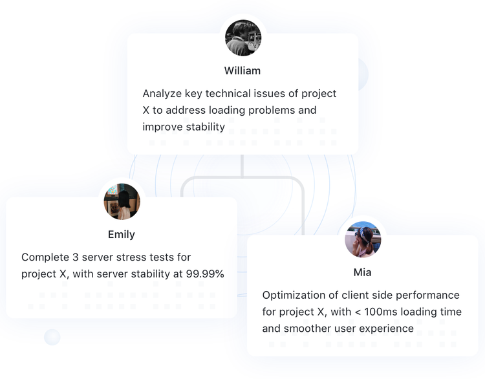Click the curved connector corner above Emily's card
The width and height of the screenshot is (485, 379).
pyautogui.click(x=186, y=183)
